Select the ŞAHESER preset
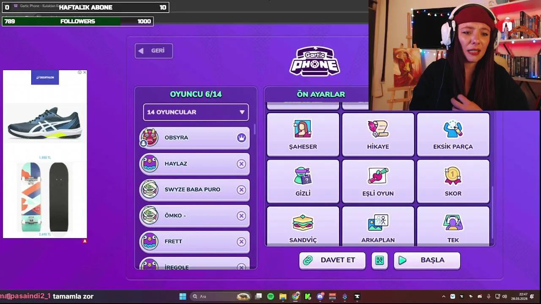The height and width of the screenshot is (304, 541). click(303, 135)
